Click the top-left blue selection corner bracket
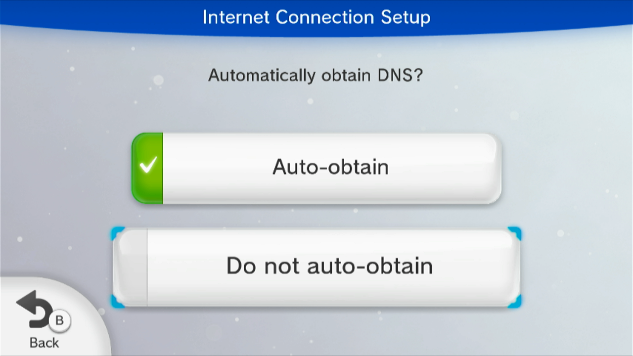Image resolution: width=633 pixels, height=356 pixels. (118, 233)
